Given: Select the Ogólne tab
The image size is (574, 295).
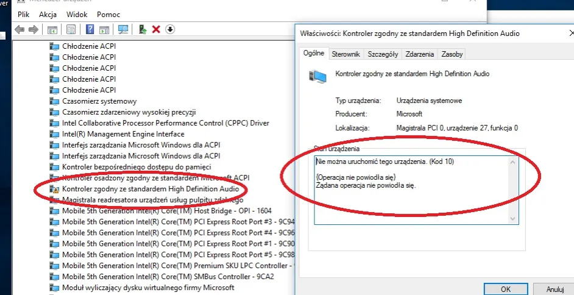Looking at the screenshot, I should pos(314,53).
